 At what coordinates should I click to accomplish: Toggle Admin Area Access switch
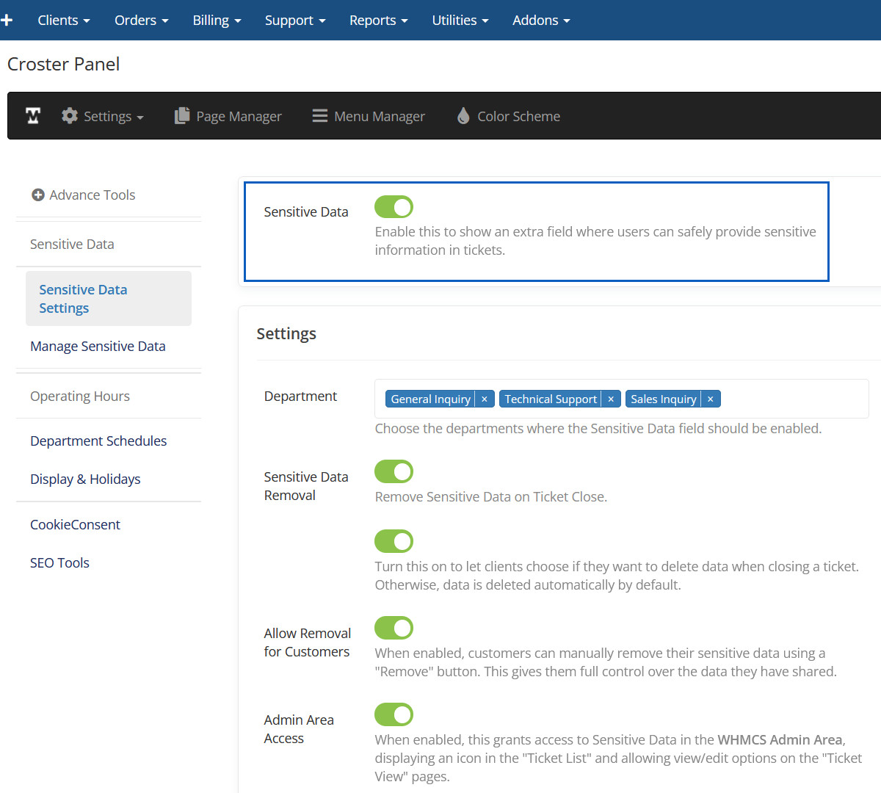click(394, 714)
